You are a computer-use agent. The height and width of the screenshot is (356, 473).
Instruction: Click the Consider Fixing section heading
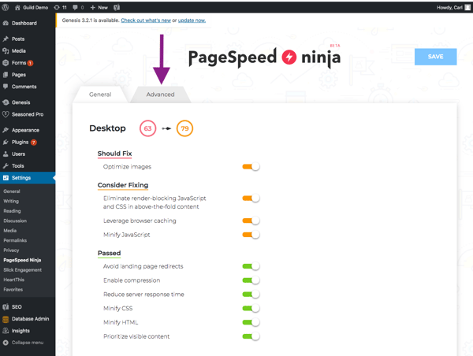pos(123,185)
